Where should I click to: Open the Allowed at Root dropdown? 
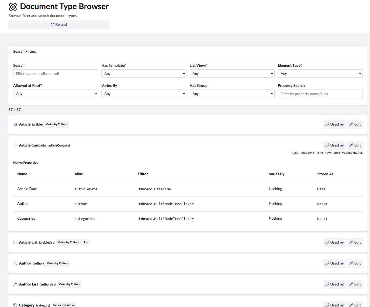coord(56,94)
